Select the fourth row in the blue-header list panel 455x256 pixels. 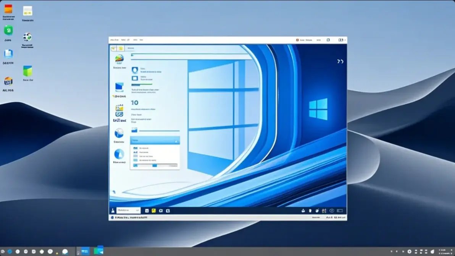coord(155,160)
